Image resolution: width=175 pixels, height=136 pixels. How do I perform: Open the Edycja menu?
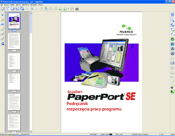coord(7,5)
